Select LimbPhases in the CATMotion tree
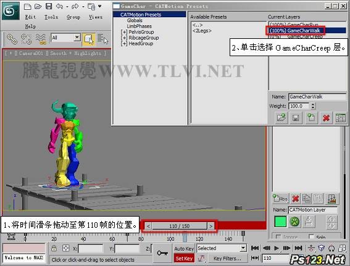The height and width of the screenshot is (266, 350). tap(140, 26)
